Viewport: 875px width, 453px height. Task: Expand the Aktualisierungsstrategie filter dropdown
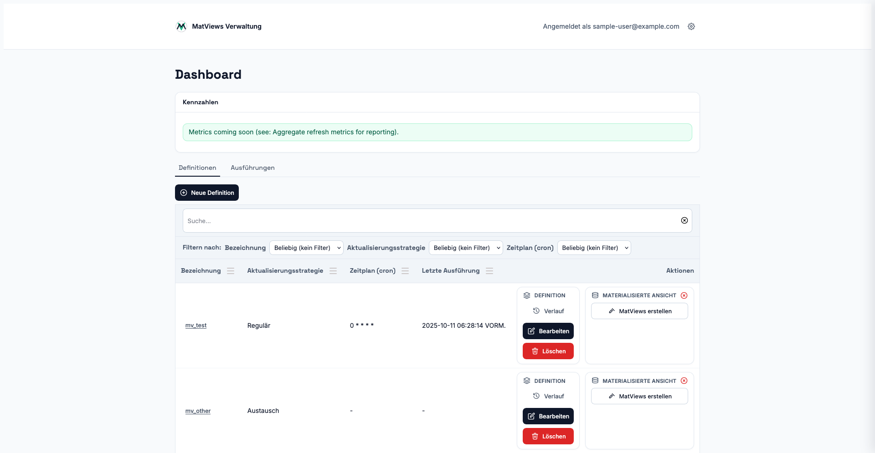[x=465, y=248]
